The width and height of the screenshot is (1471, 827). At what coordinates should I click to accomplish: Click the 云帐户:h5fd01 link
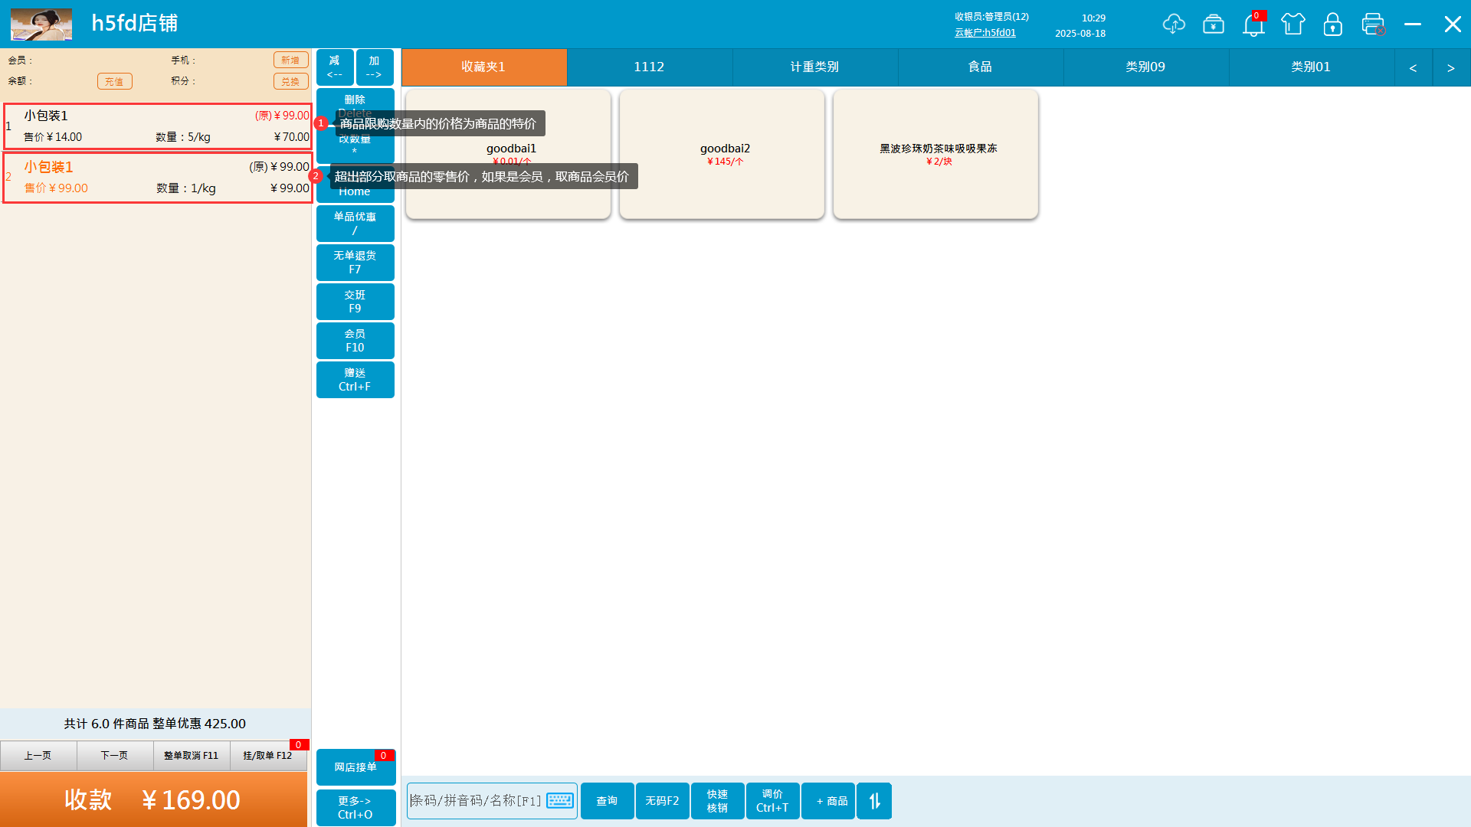point(985,33)
